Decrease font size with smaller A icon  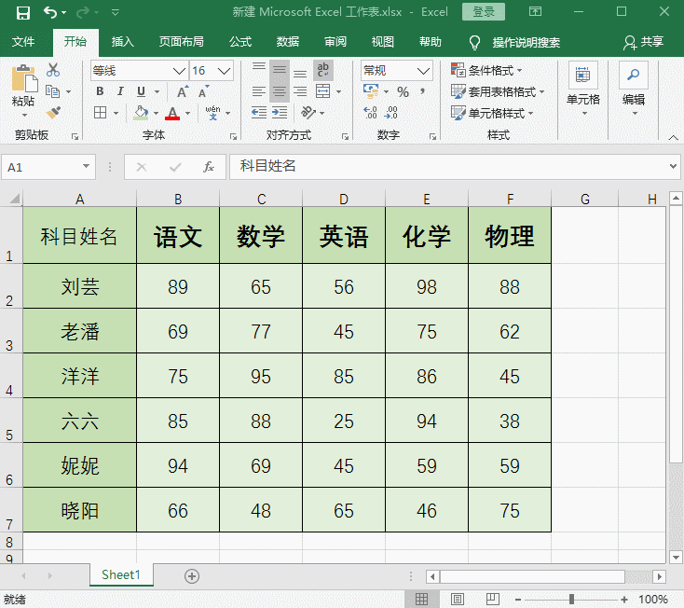coord(203,91)
